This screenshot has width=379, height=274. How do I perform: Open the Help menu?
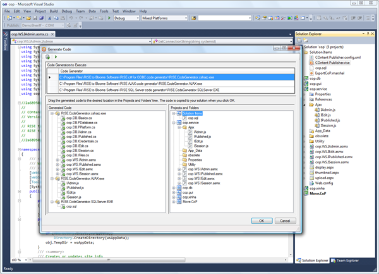tap(143, 11)
